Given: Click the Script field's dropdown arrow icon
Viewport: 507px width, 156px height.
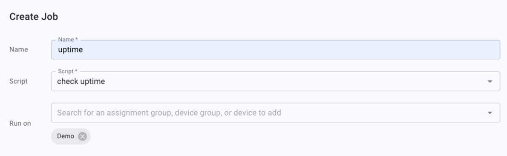Looking at the screenshot, I should [x=490, y=82].
